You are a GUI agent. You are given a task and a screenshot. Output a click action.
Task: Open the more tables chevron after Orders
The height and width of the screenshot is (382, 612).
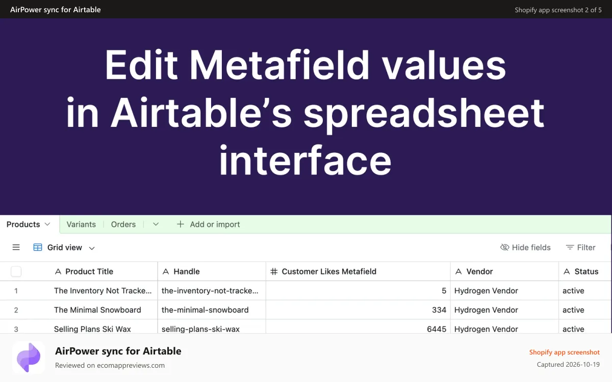pos(156,224)
